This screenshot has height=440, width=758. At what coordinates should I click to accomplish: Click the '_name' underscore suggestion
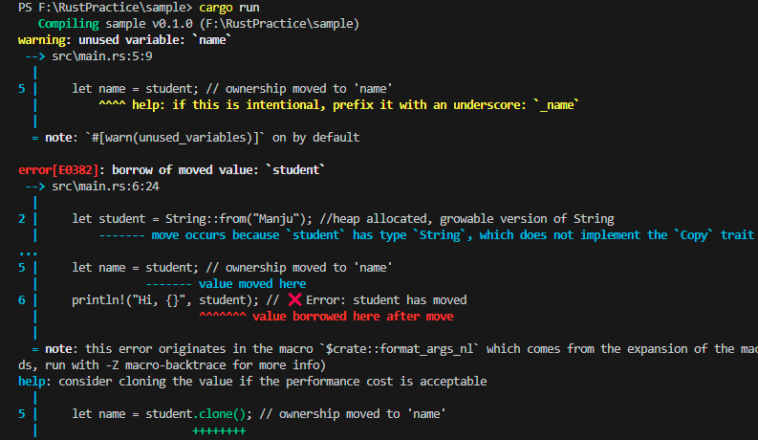556,105
